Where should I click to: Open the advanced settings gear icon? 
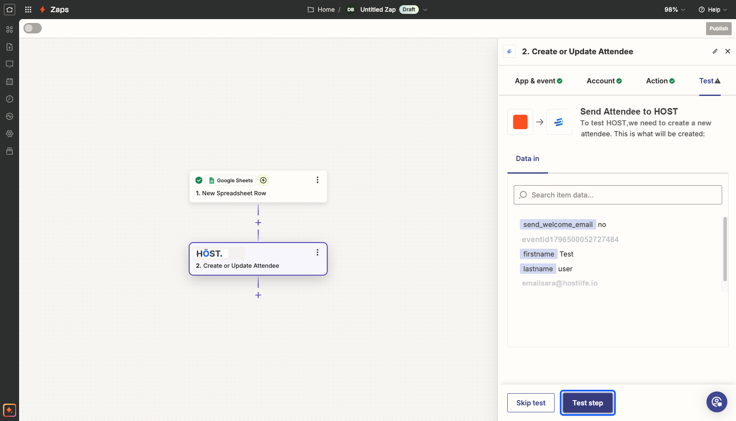[10, 134]
